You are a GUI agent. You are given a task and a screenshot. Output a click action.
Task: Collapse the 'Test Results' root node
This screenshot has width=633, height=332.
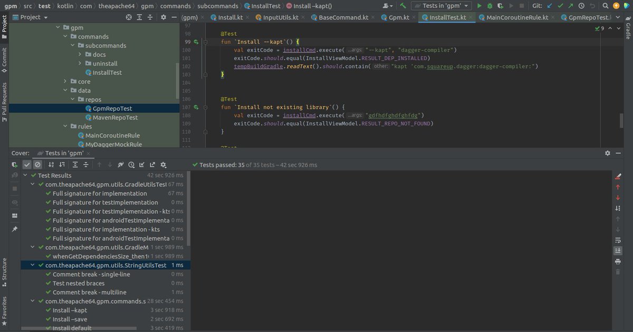coord(25,175)
